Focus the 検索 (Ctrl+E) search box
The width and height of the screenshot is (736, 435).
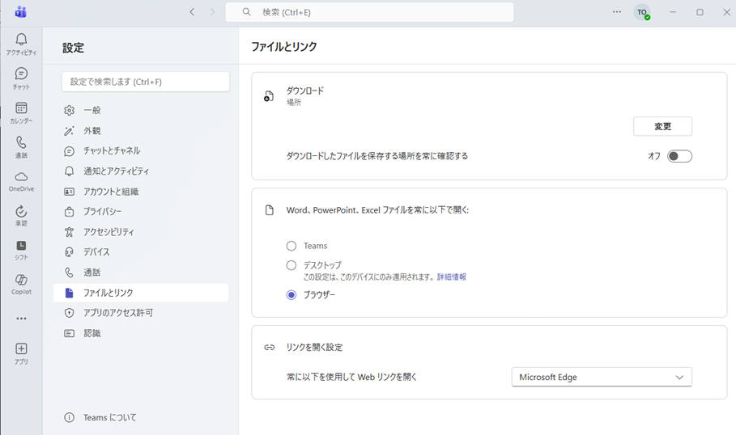(x=369, y=12)
